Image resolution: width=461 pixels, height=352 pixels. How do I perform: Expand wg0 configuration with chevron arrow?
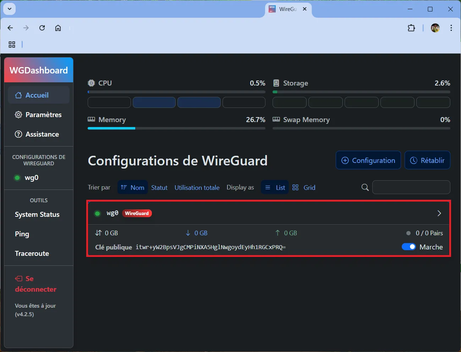tap(439, 213)
